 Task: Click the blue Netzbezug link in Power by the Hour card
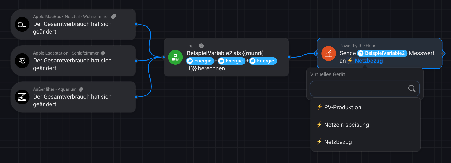(x=369, y=61)
